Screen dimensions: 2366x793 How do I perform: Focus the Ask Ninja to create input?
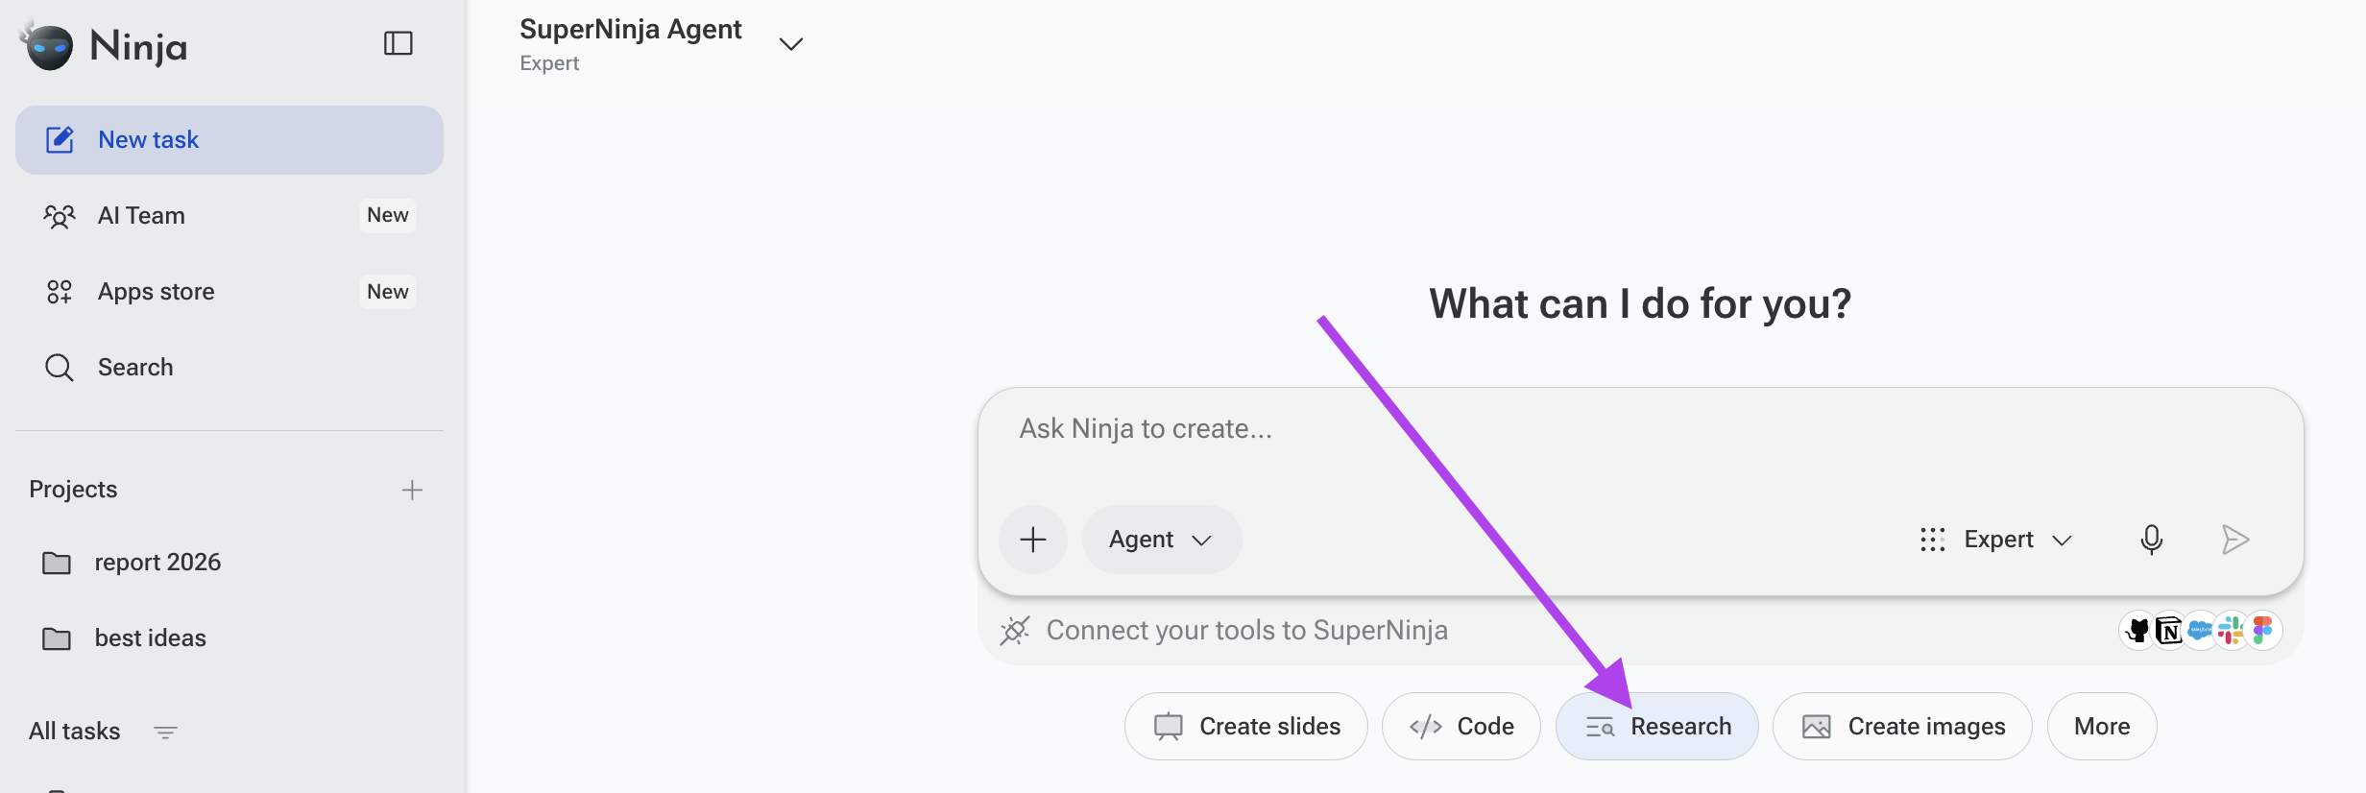[1640, 442]
